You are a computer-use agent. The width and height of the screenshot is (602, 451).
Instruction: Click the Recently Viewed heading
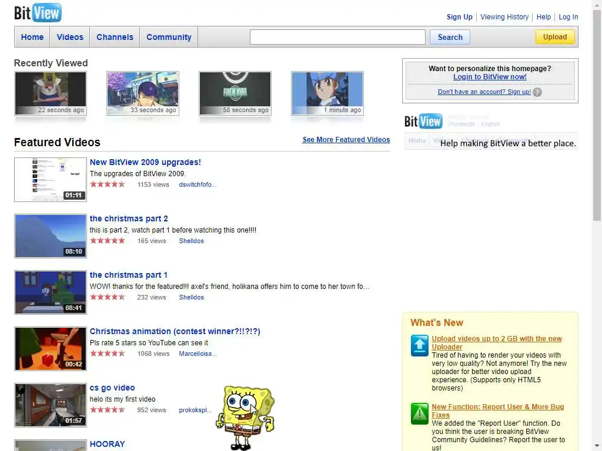coord(51,63)
